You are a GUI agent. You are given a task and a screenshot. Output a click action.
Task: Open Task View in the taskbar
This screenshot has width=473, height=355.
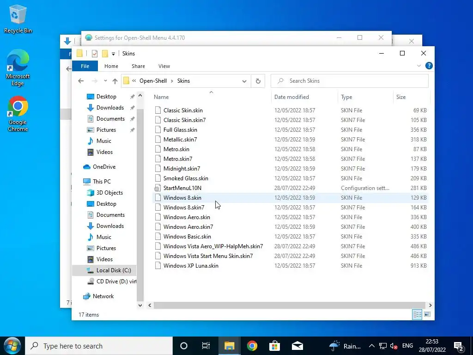coord(206,346)
